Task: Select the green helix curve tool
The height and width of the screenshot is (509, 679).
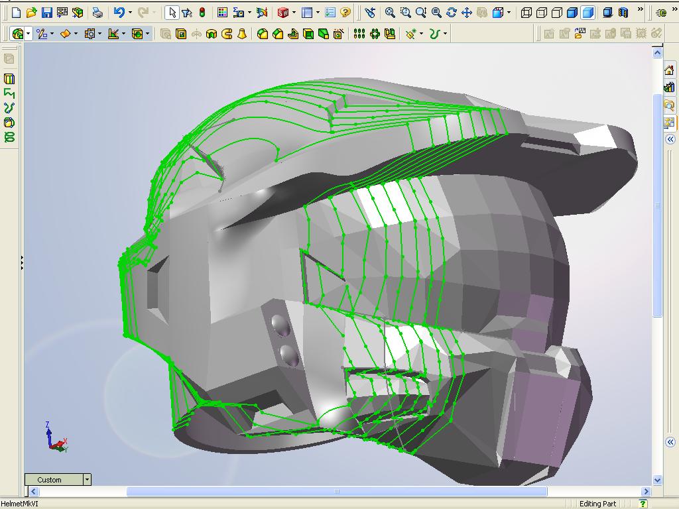Action: 9,137
